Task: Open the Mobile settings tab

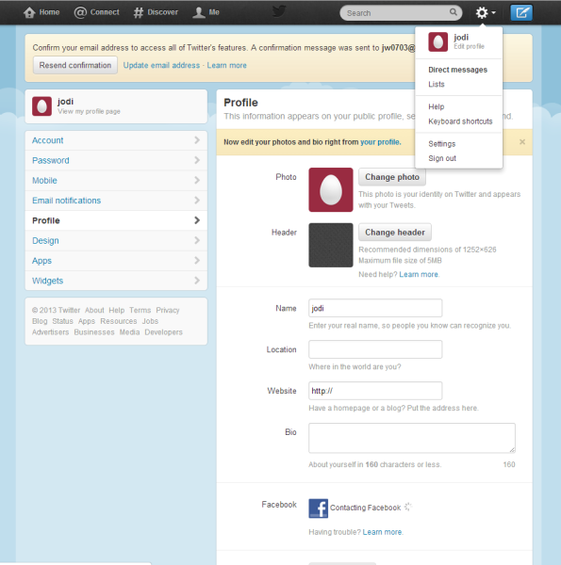Action: coord(116,180)
